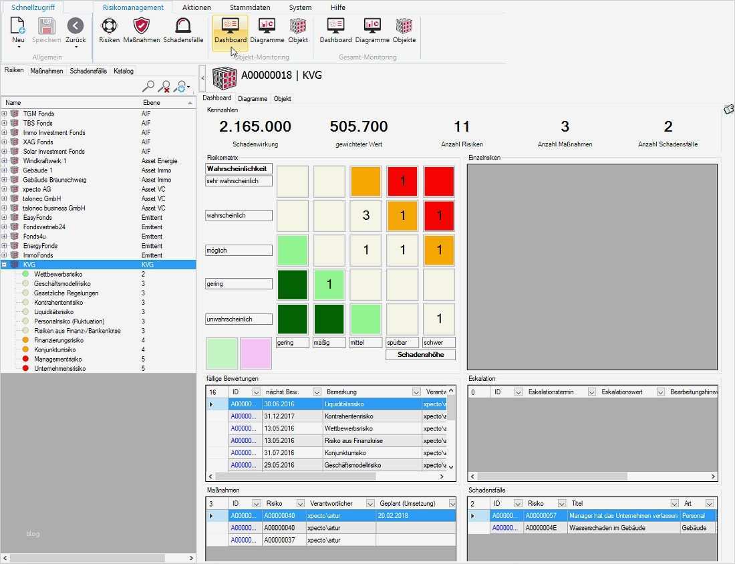This screenshot has height=564, width=735.
Task: Click the Zurück back arrow icon
Action: (x=76, y=26)
